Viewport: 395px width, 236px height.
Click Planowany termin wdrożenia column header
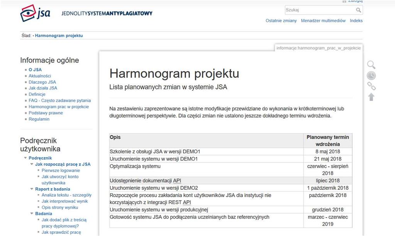click(x=328, y=141)
